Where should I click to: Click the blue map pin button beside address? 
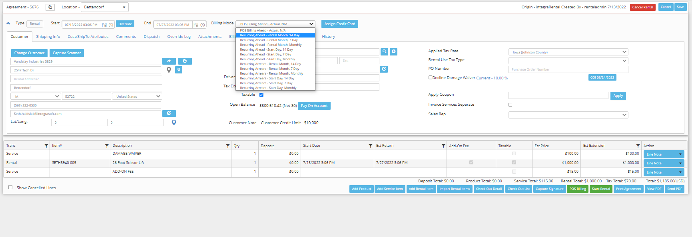click(x=179, y=70)
